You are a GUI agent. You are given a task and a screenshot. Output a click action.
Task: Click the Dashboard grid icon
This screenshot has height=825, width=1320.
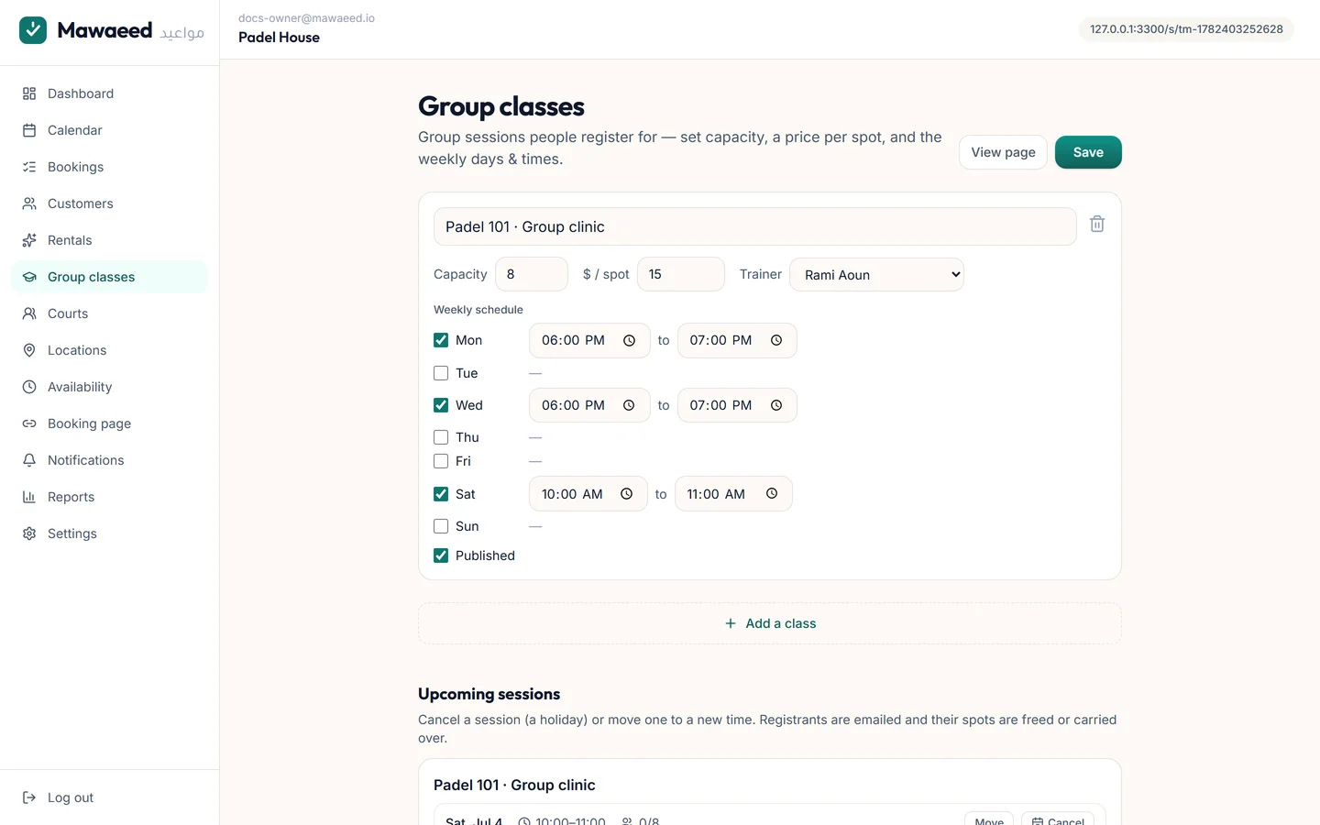pos(29,93)
